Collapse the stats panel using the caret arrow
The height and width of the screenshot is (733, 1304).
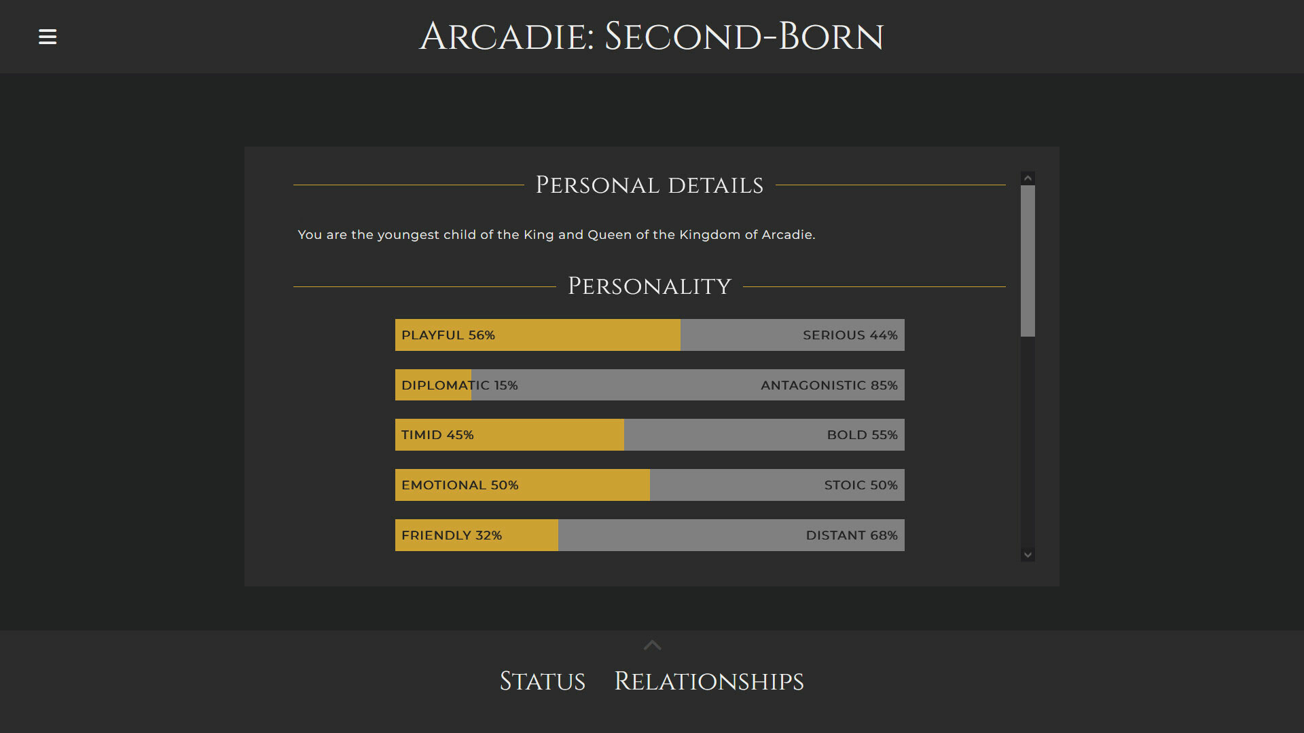click(652, 644)
